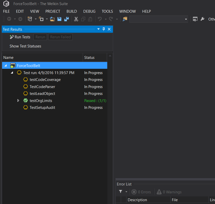Viewport: 215px width, 204px height.
Task: Click the Save icon in toolbar
Action: pyautogui.click(x=59, y=19)
